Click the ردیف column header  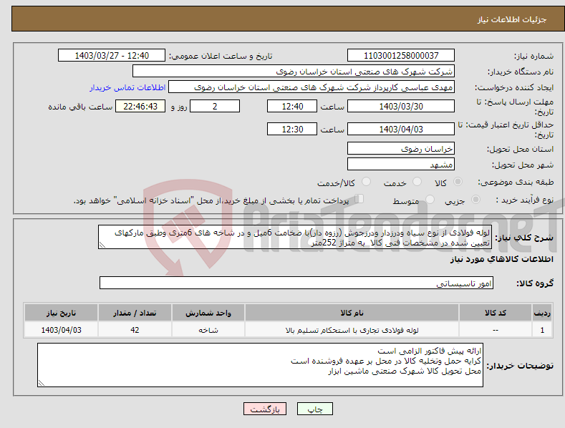click(x=542, y=313)
